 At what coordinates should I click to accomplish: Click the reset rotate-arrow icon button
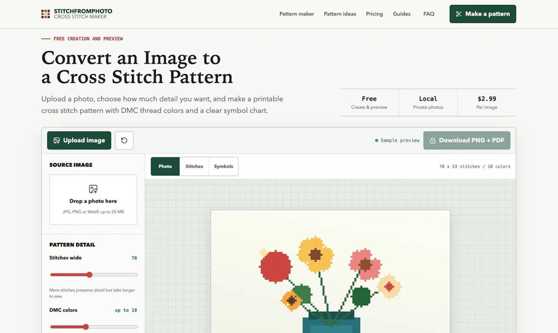coord(124,140)
